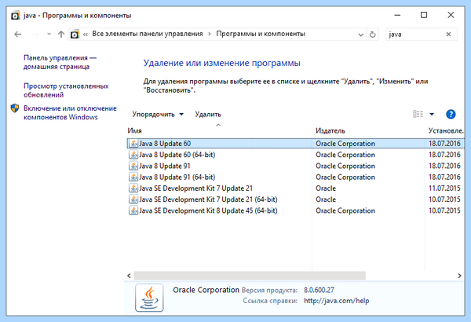This screenshot has width=471, height=322.
Task: Select 'Java 8 Update 60' row
Action: click(296, 144)
